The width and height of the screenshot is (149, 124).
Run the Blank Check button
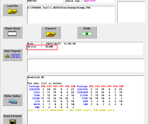tap(12, 32)
